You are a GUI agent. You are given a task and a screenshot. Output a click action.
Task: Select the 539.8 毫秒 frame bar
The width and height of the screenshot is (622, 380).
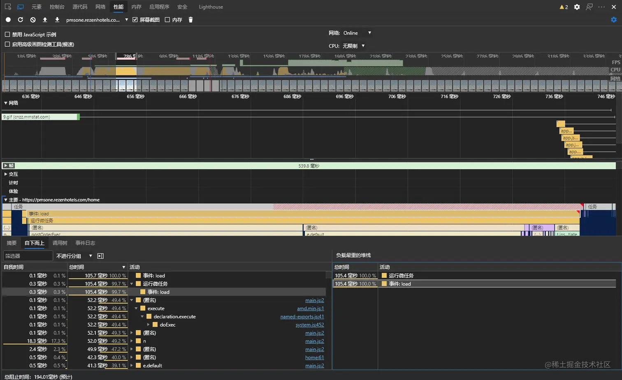click(x=309, y=166)
